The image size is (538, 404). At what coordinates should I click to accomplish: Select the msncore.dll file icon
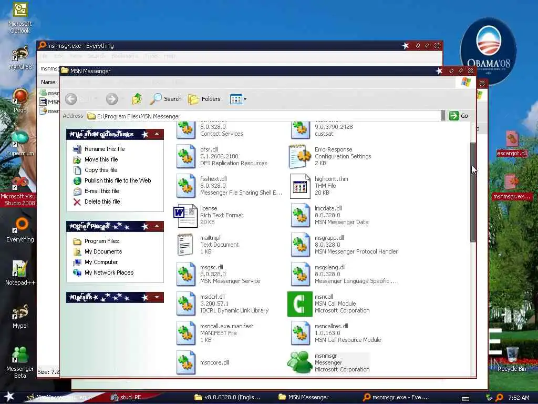[186, 362]
